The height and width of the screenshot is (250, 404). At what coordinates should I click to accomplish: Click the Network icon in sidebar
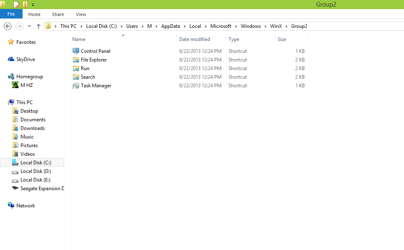click(x=11, y=205)
